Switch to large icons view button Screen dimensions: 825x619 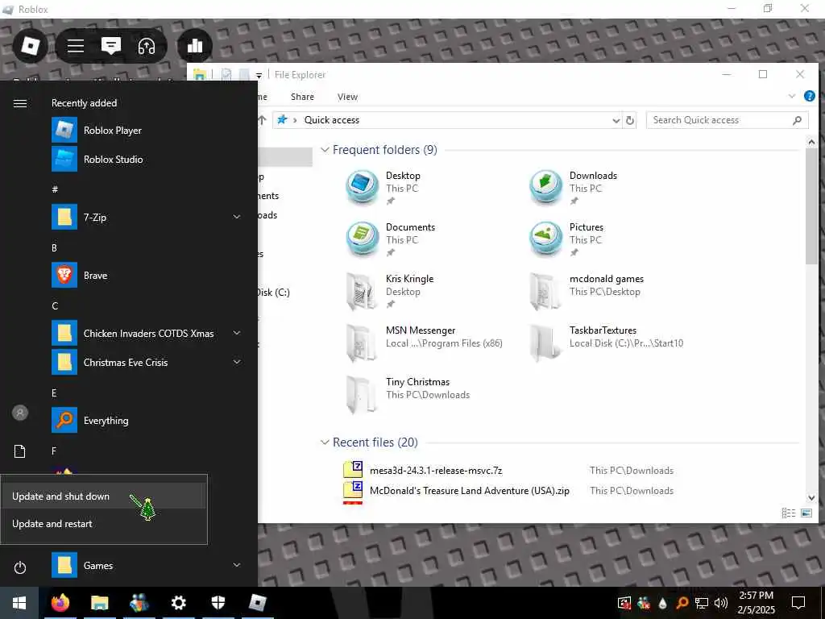806,513
